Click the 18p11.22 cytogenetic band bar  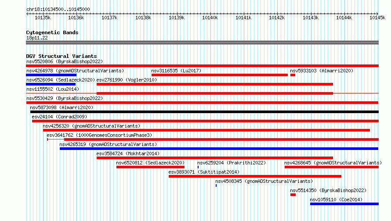pos(202,43)
